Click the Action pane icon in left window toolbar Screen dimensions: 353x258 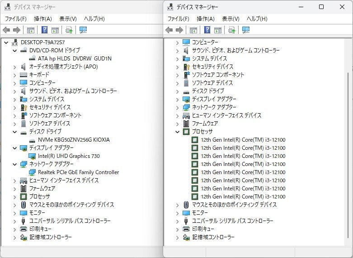click(x=55, y=30)
